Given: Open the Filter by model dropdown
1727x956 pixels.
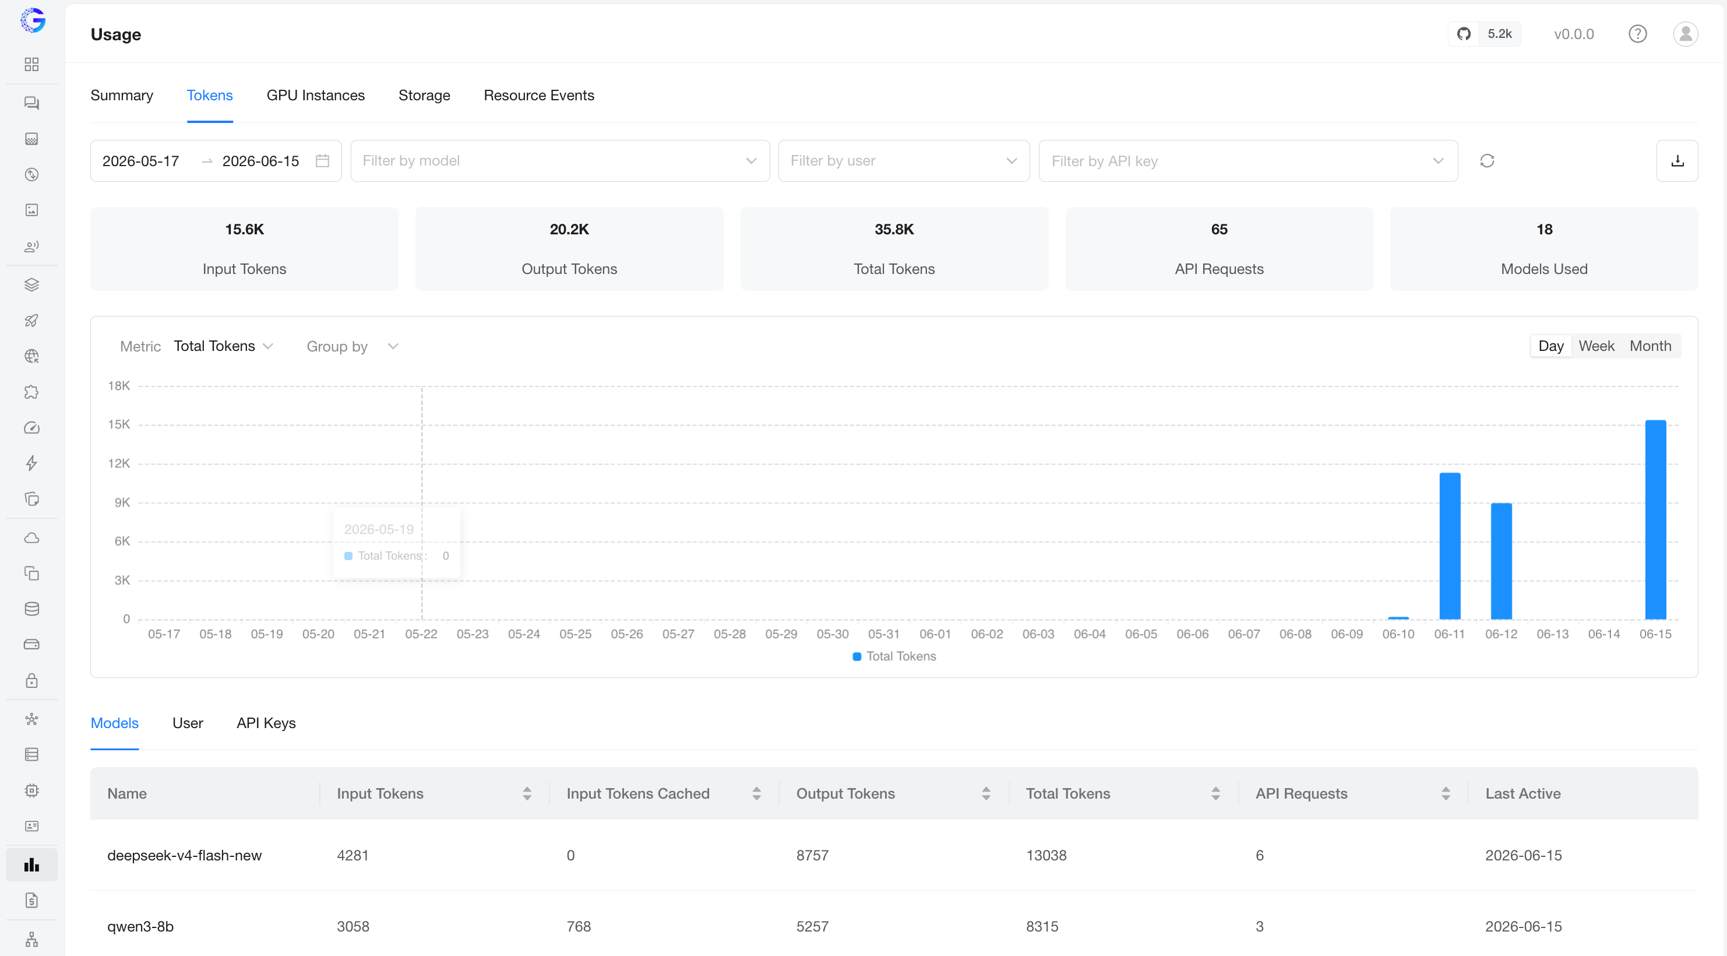Looking at the screenshot, I should [560, 161].
